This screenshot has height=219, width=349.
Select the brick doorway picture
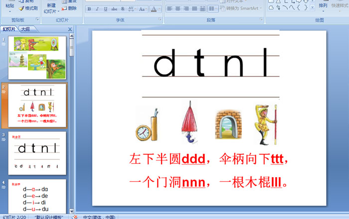click(228, 124)
